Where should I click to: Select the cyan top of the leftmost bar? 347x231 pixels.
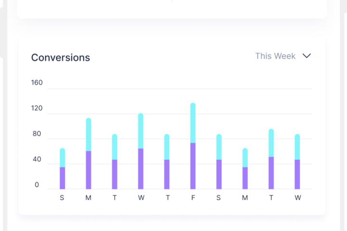pos(62,158)
